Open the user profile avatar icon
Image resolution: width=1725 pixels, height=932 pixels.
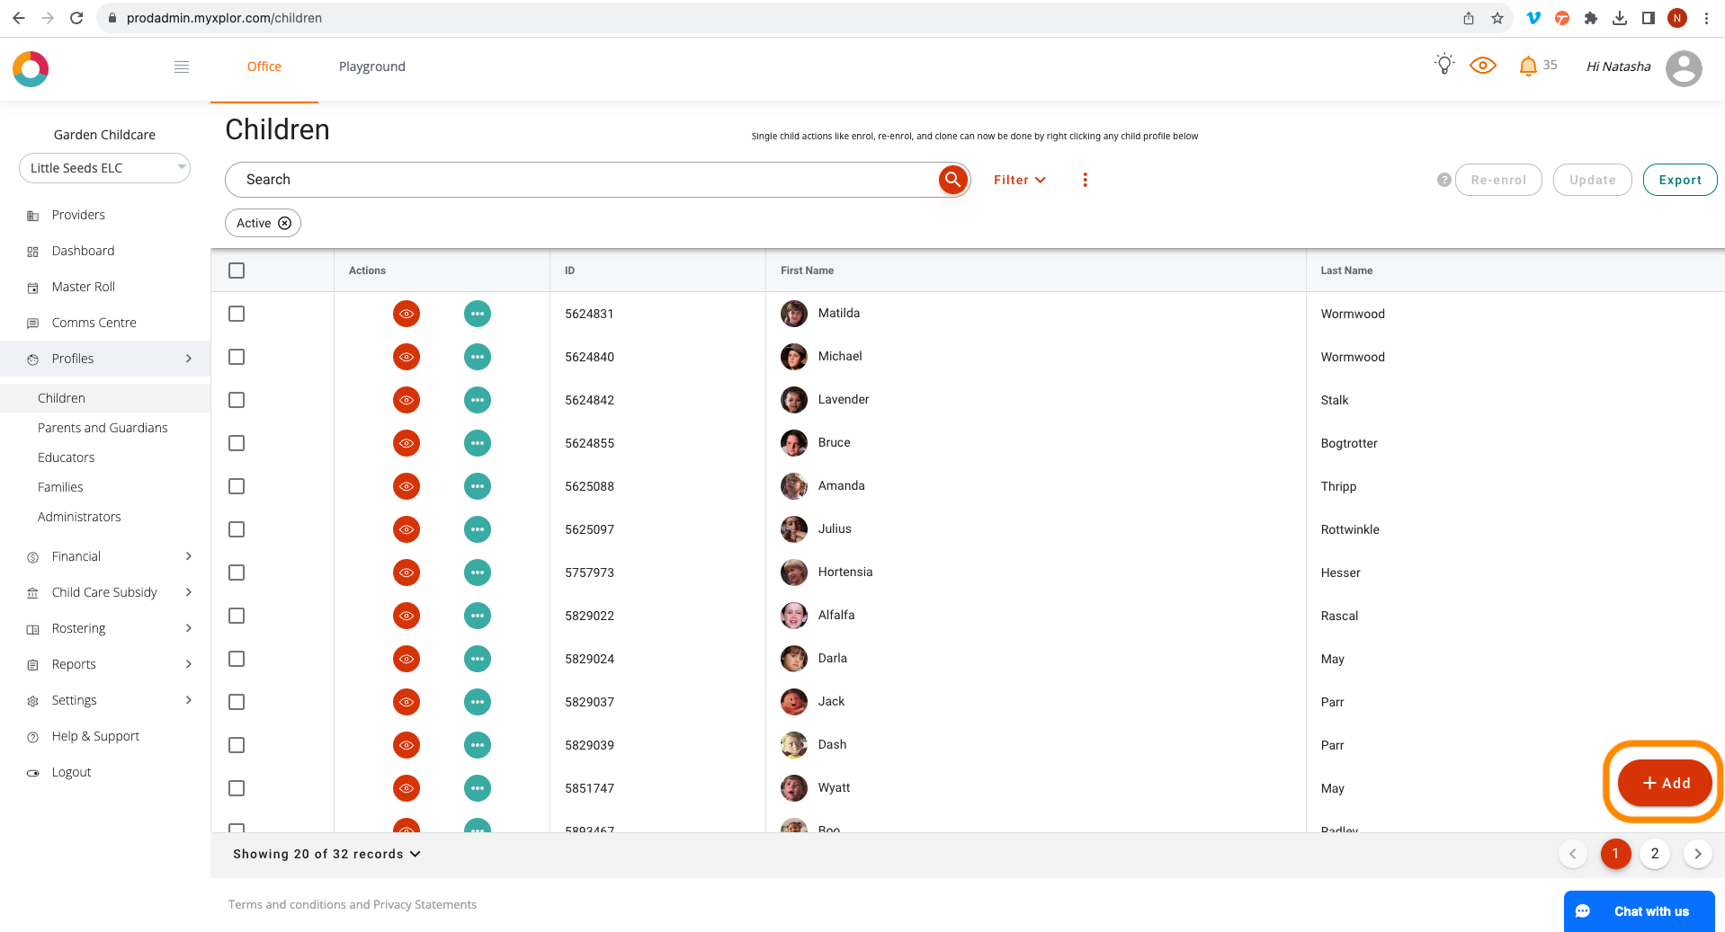tap(1684, 67)
